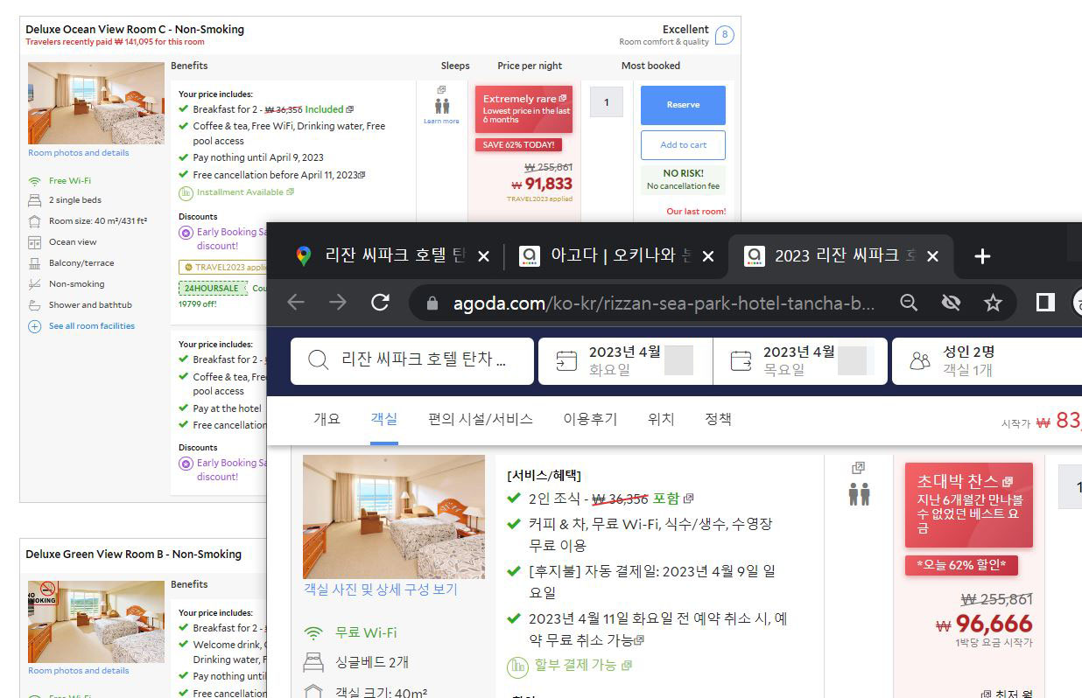Viewport: 1082px width, 698px height.
Task: Click the free cancellation info icon in English list
Action: pyautogui.click(x=362, y=175)
